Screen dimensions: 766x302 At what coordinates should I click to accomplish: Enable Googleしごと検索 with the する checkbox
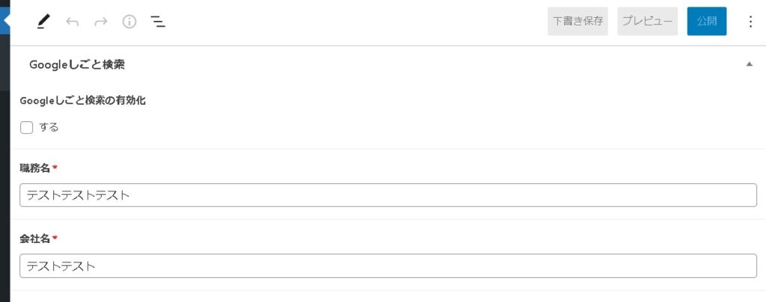tap(27, 127)
